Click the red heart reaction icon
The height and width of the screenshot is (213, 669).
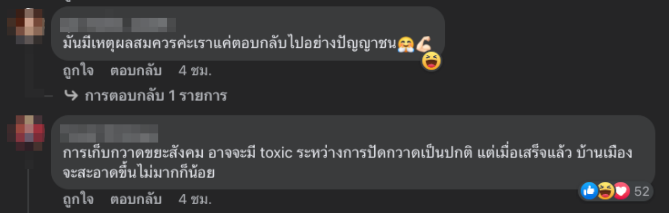pos(621,191)
